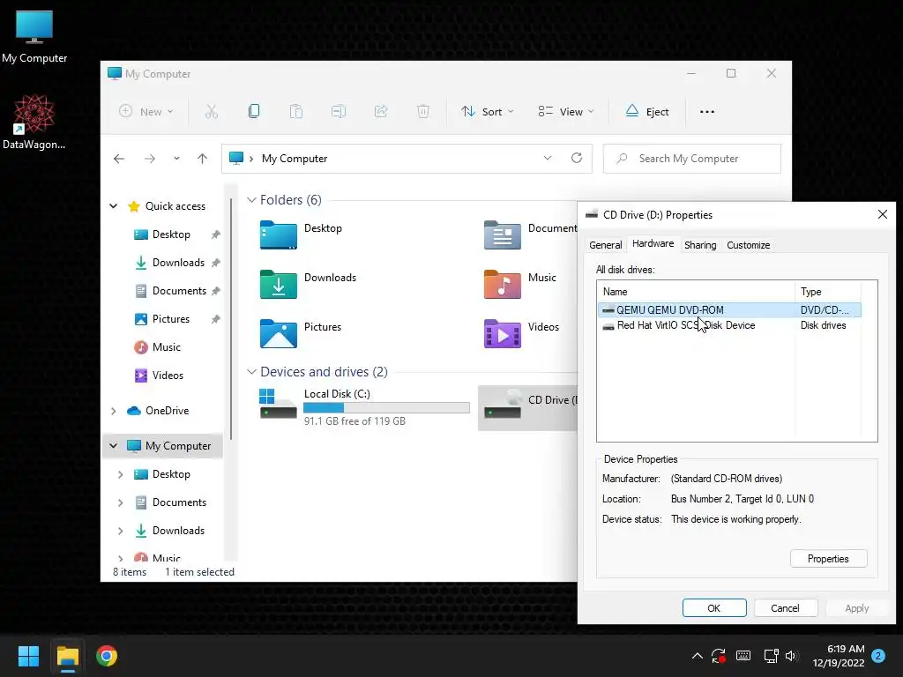Collapse the Quick access tree node
The height and width of the screenshot is (677, 903).
point(114,206)
